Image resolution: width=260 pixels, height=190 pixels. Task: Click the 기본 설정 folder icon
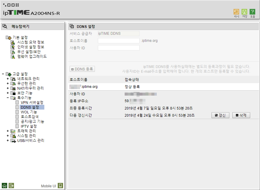8,38
